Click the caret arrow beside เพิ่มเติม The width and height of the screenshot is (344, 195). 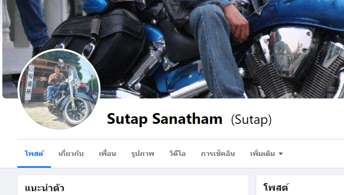(281, 154)
